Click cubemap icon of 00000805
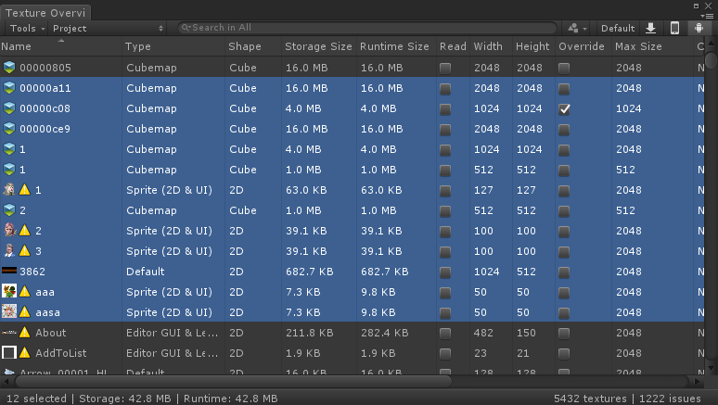The image size is (718, 405). coord(9,68)
